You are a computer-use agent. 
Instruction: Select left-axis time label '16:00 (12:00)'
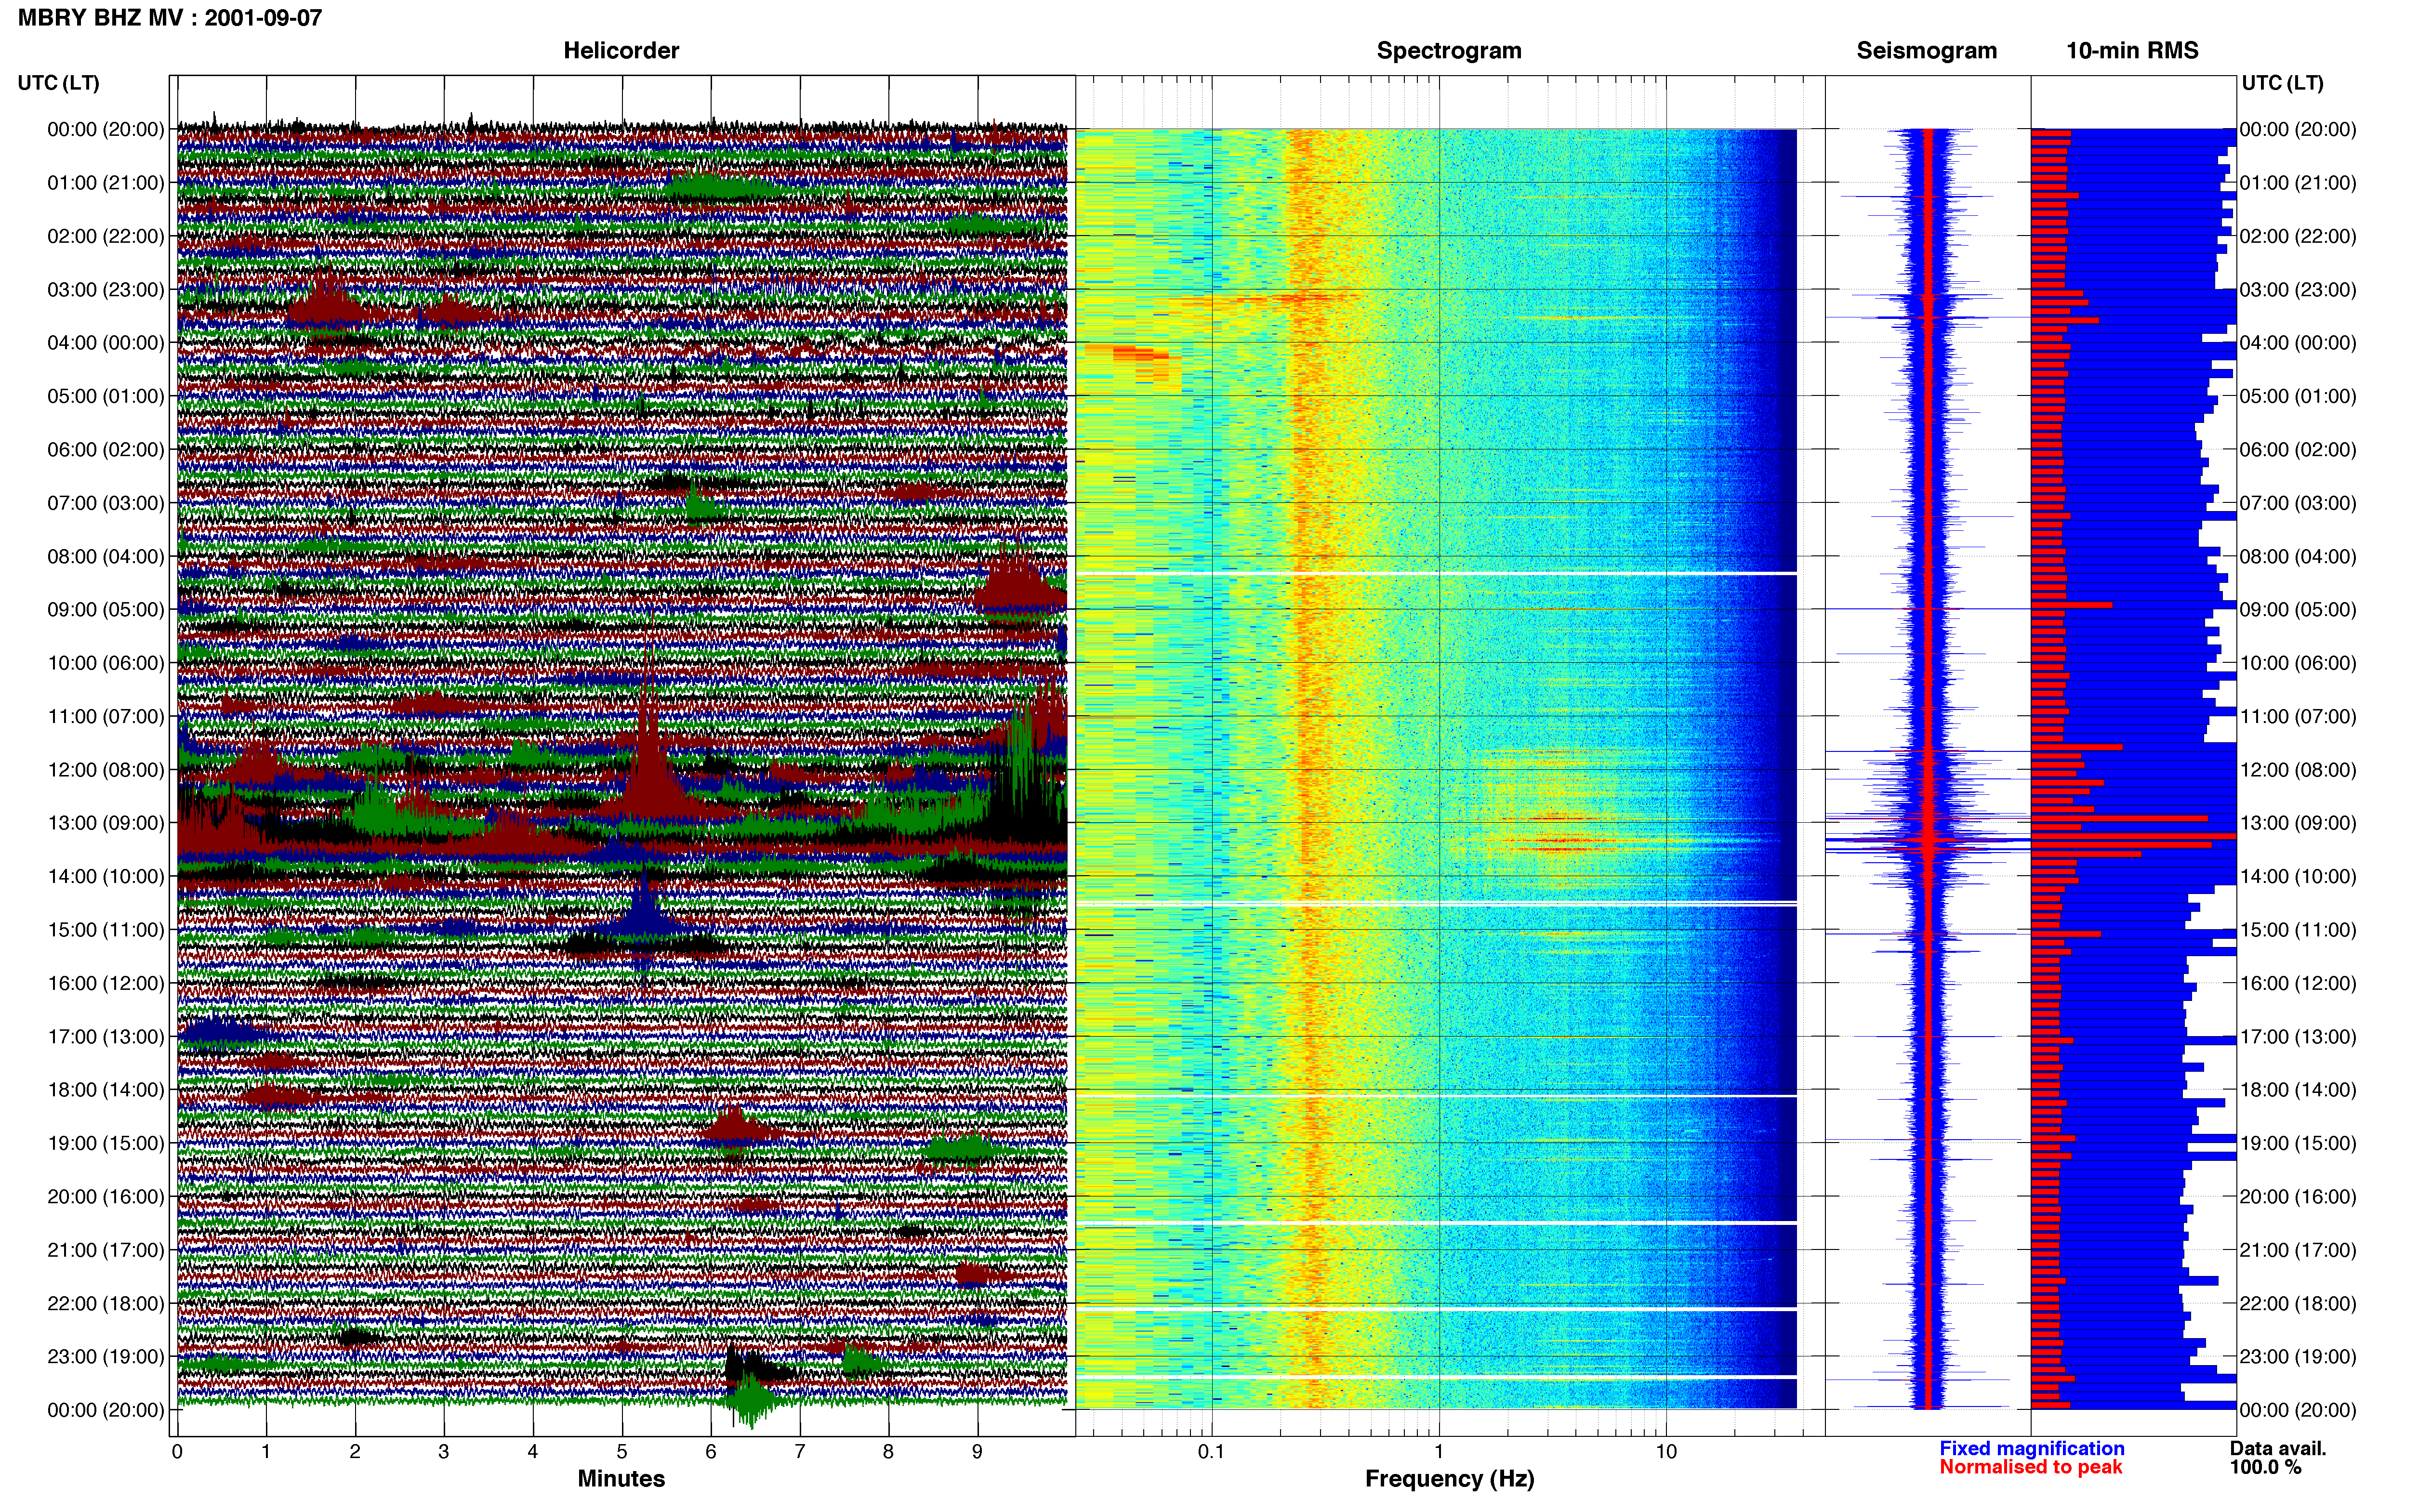pyautogui.click(x=106, y=983)
